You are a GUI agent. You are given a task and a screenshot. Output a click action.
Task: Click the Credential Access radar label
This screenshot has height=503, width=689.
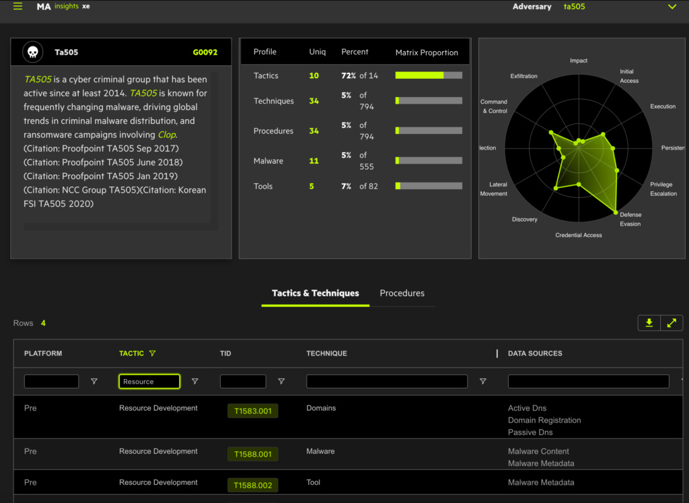coord(578,235)
